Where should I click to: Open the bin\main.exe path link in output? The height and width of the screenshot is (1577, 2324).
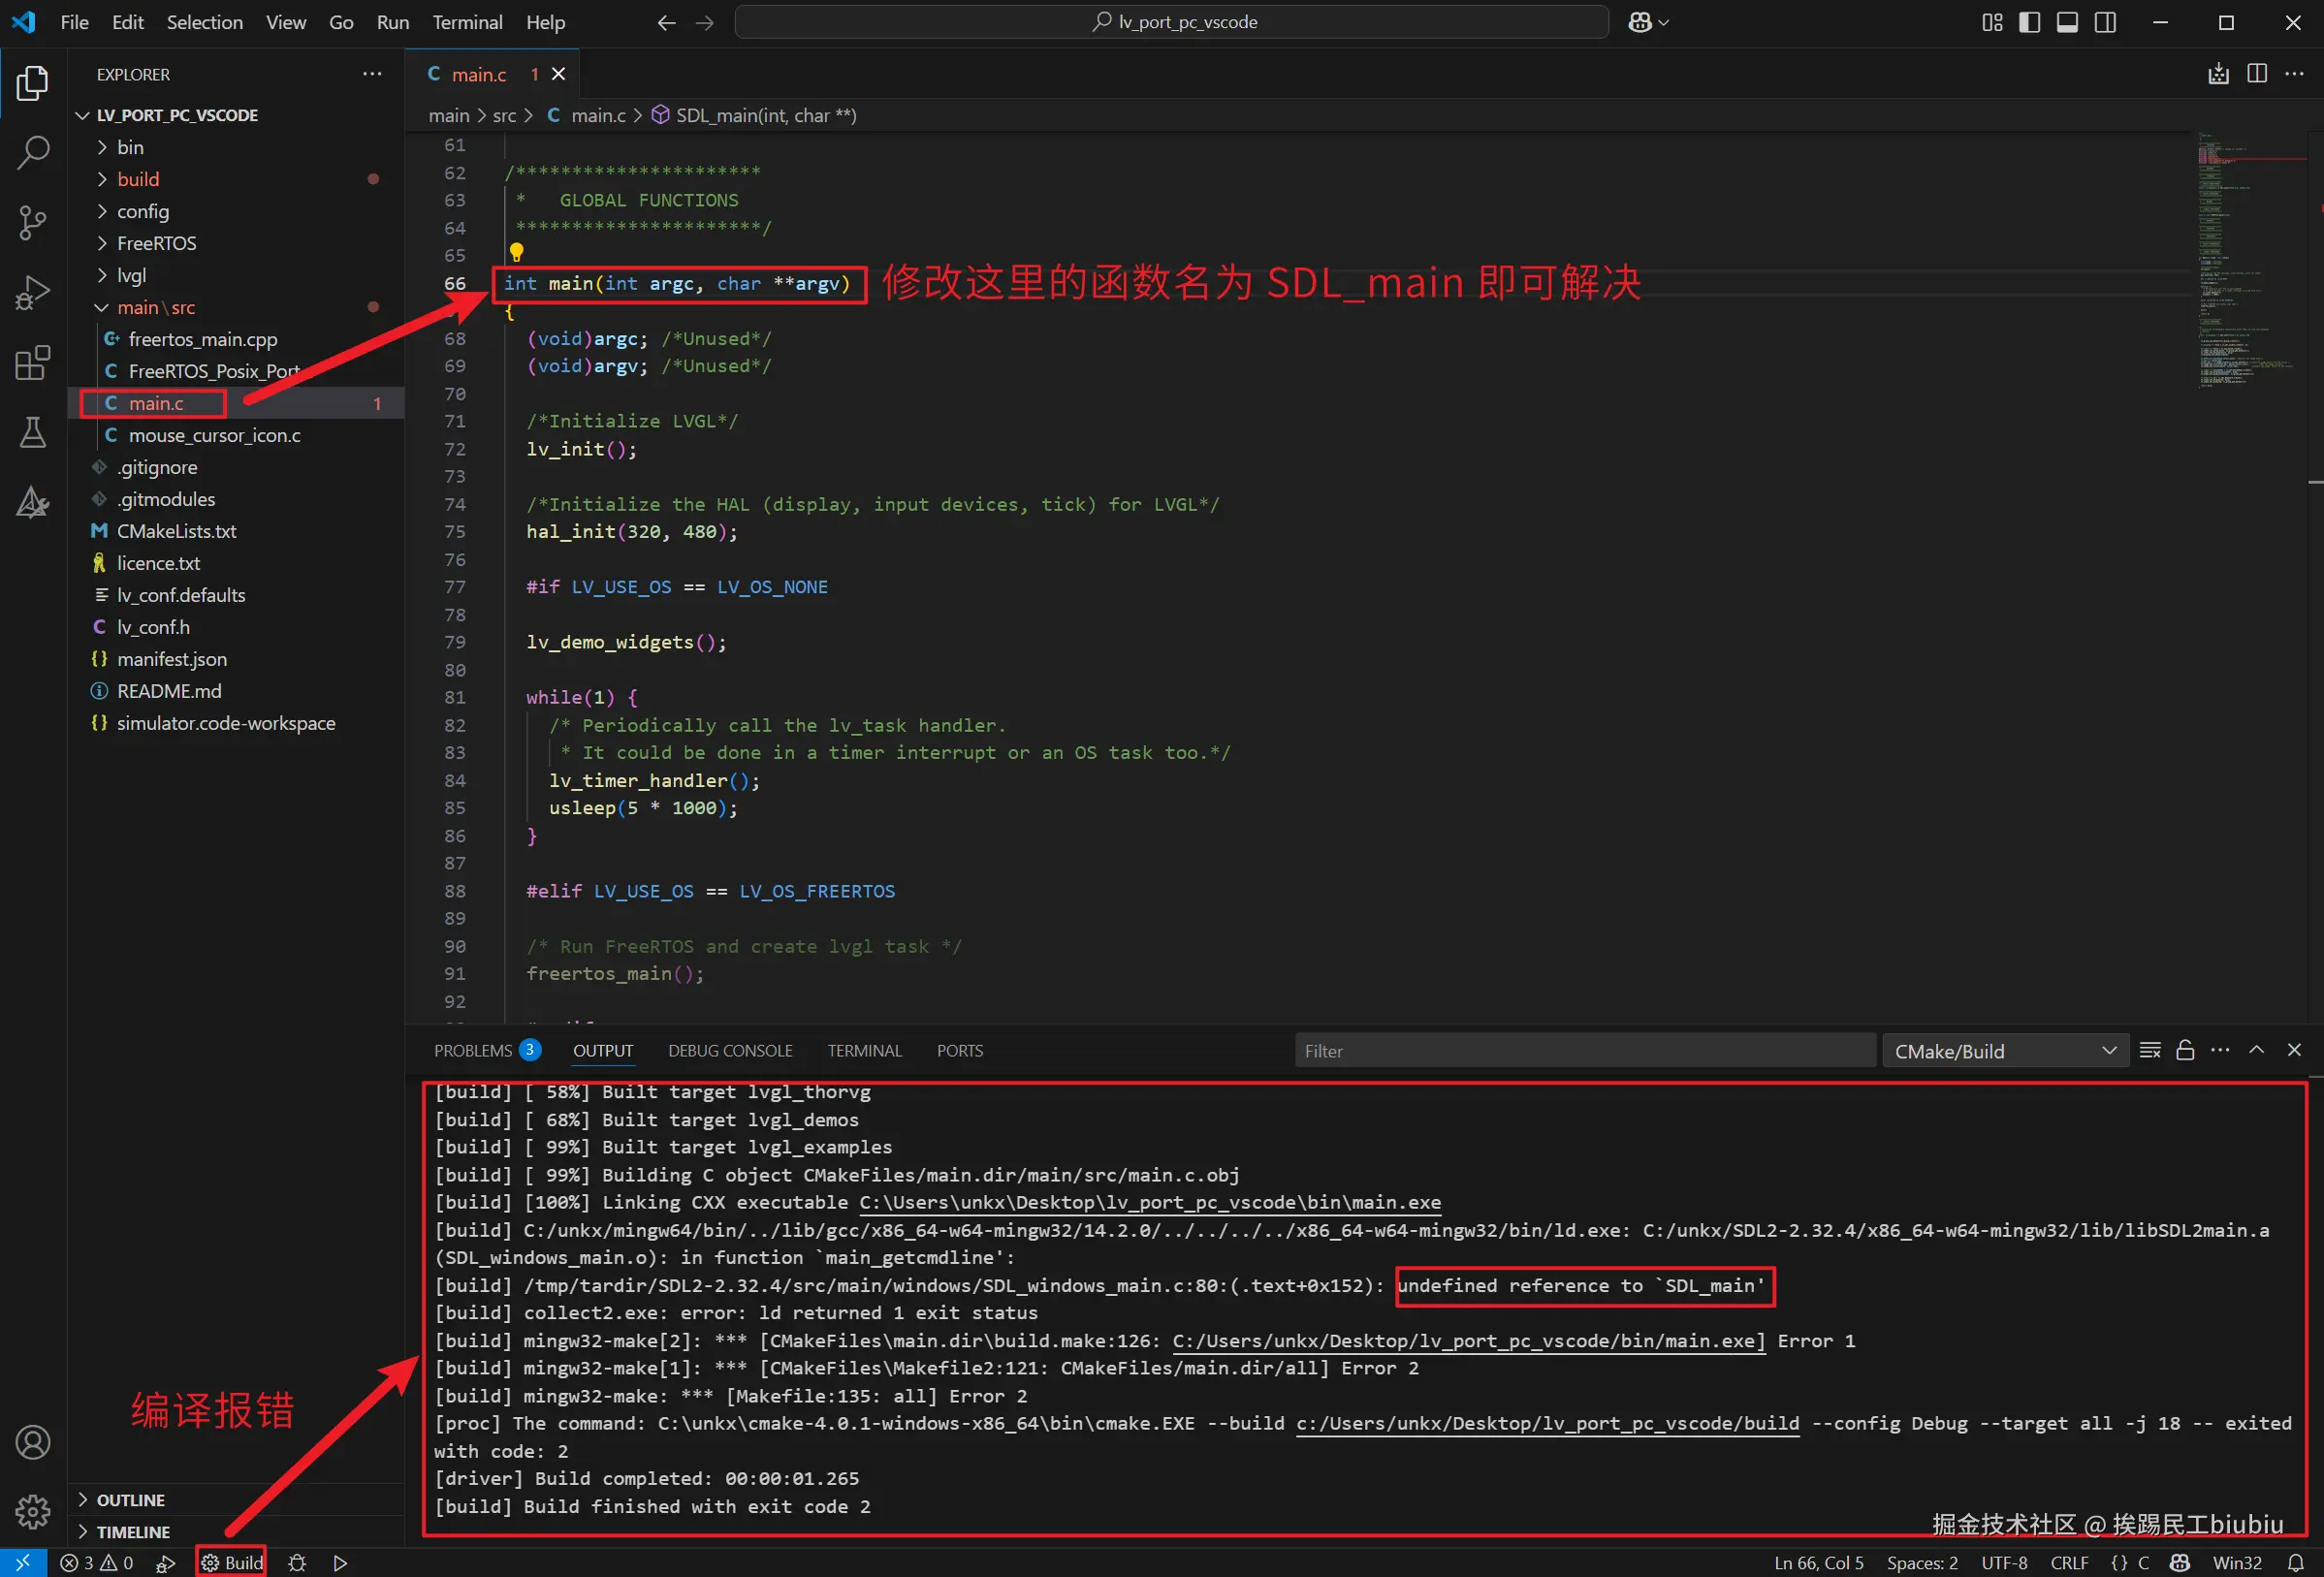1150,1202
